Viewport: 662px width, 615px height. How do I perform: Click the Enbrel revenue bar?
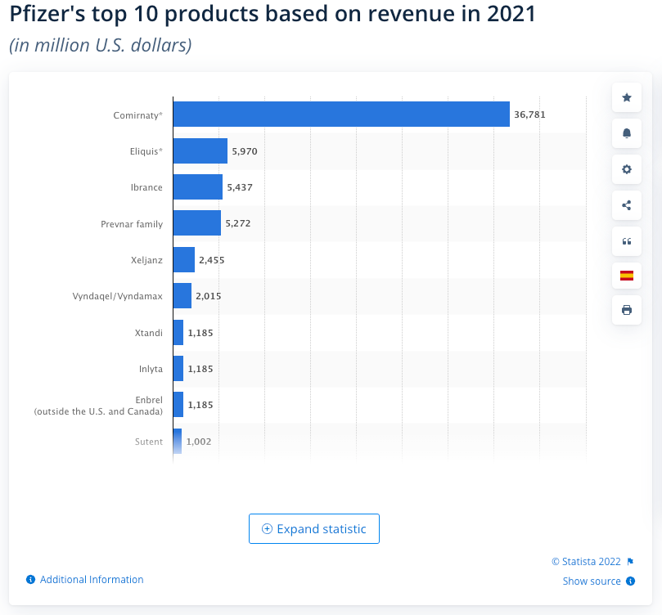[x=178, y=405]
